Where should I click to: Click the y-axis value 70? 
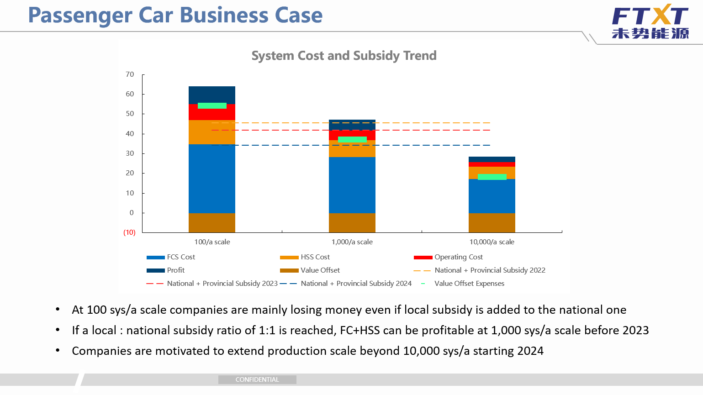[x=130, y=74]
